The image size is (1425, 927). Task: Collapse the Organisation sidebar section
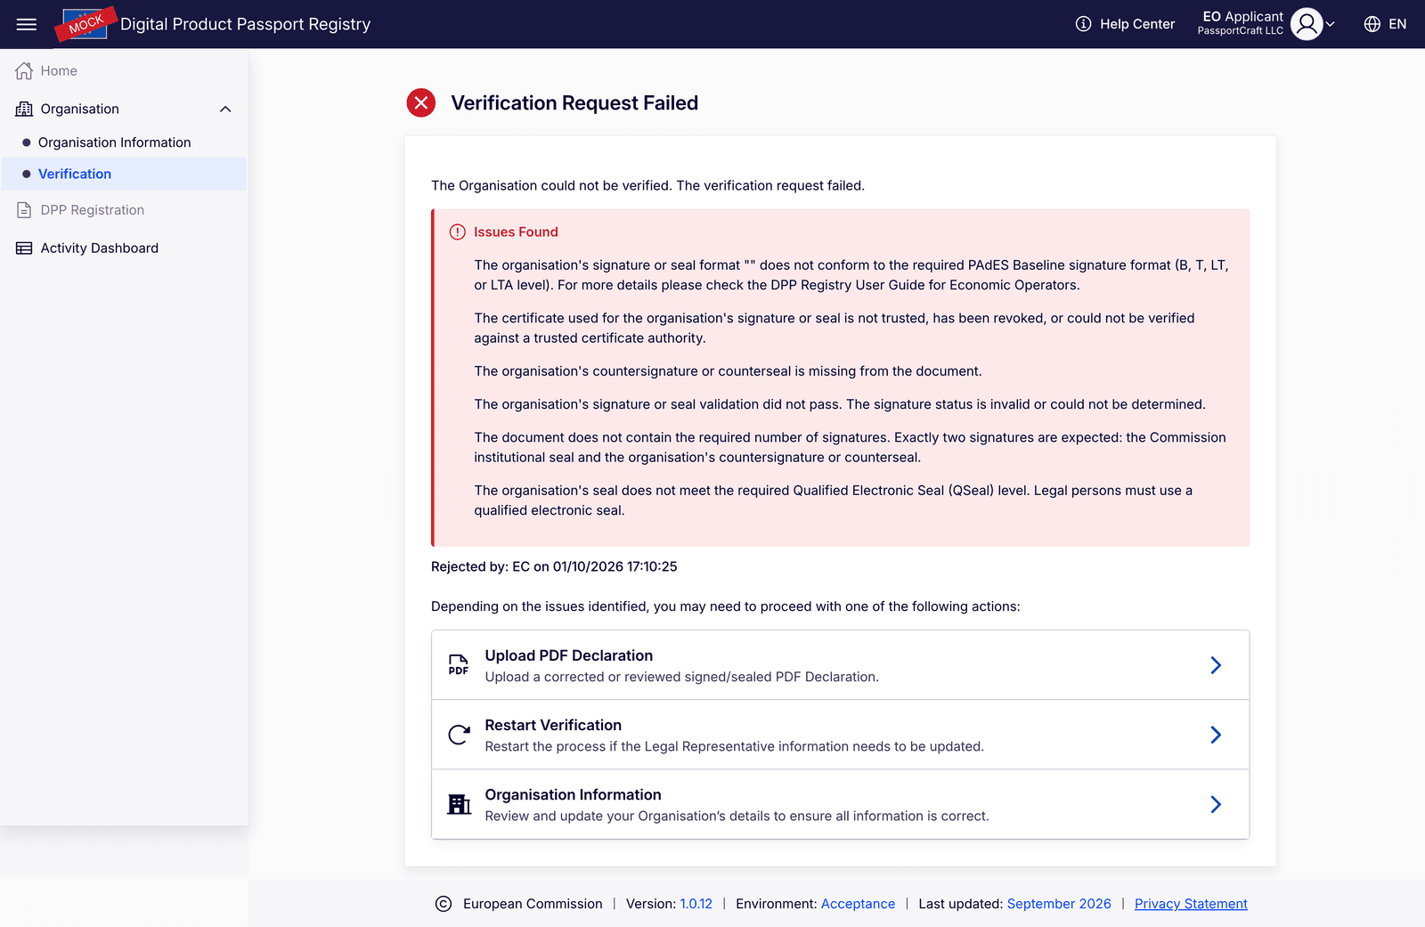pos(225,109)
